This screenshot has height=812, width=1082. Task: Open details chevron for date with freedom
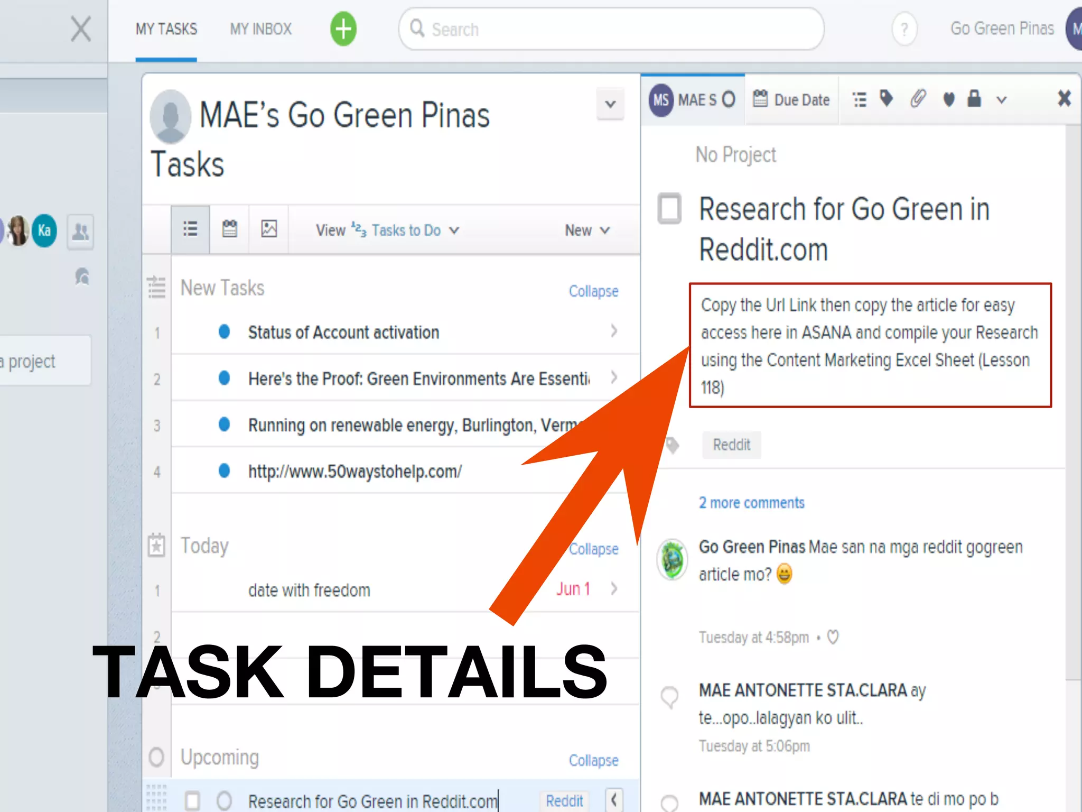point(614,588)
